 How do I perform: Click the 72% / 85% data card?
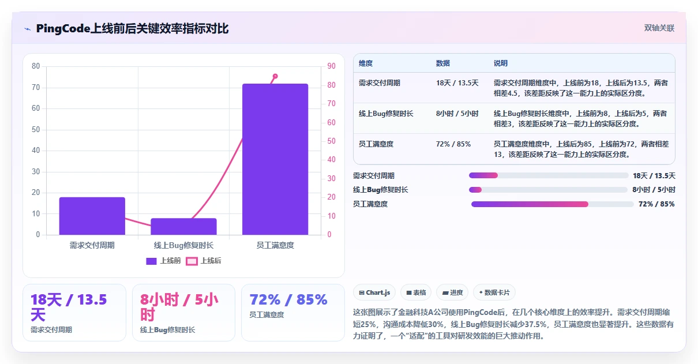[x=293, y=313]
